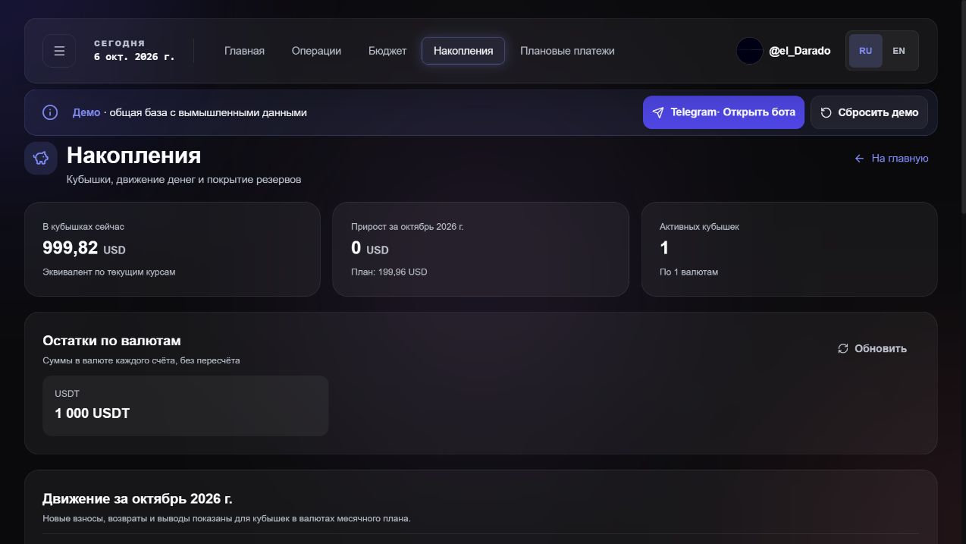This screenshot has height=544, width=966.
Task: Click the Telegram Открыть бота button
Action: point(723,112)
